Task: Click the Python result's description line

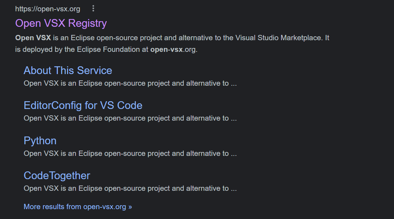Action: click(x=130, y=153)
